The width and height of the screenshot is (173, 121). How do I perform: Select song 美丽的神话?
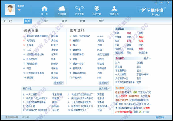pyautogui.click(x=78, y=55)
